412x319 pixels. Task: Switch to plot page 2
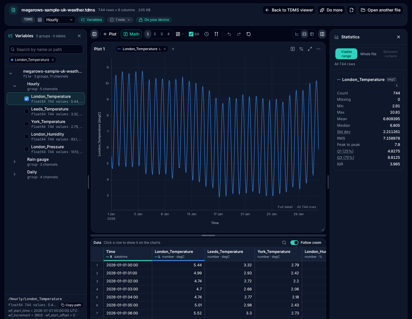pos(155,34)
